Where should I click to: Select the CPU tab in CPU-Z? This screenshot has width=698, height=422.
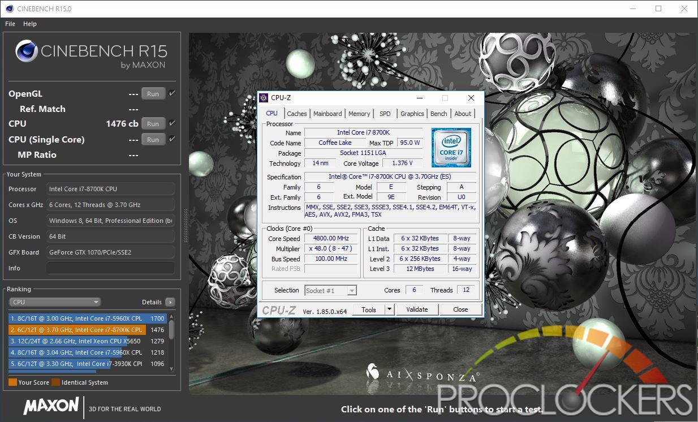click(x=272, y=113)
